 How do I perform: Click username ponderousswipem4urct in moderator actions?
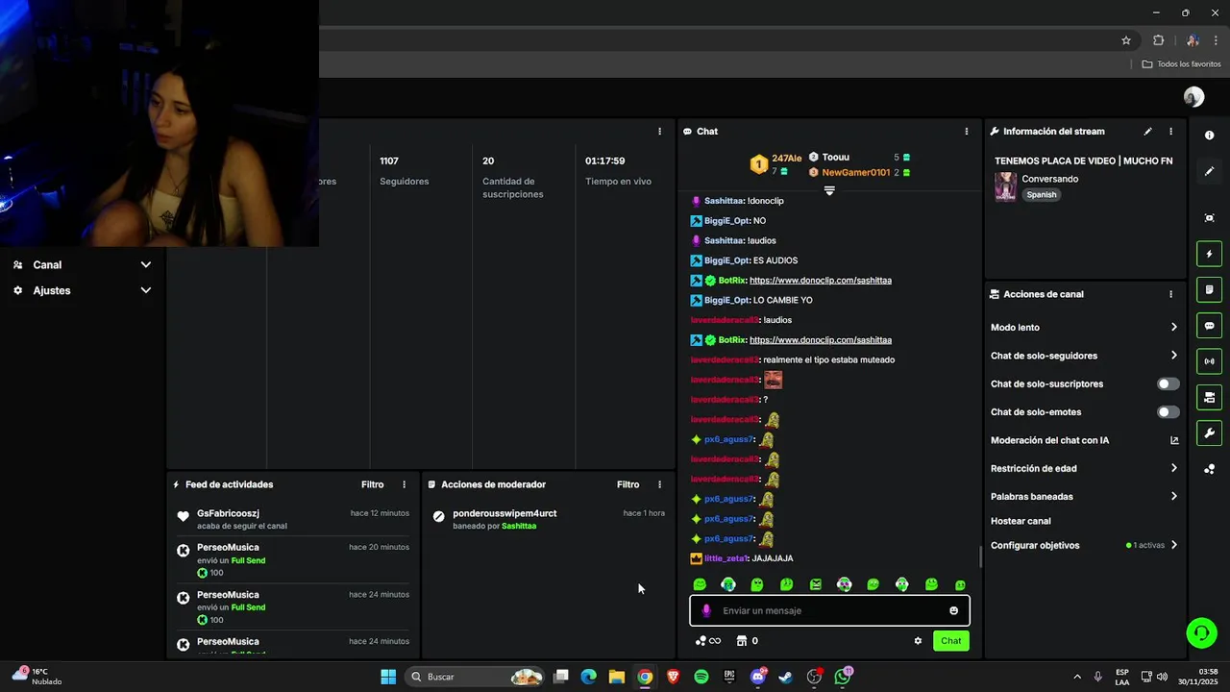(504, 513)
